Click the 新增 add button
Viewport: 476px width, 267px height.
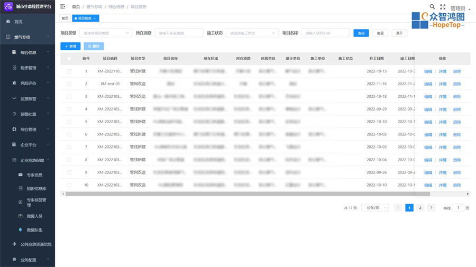pos(70,46)
